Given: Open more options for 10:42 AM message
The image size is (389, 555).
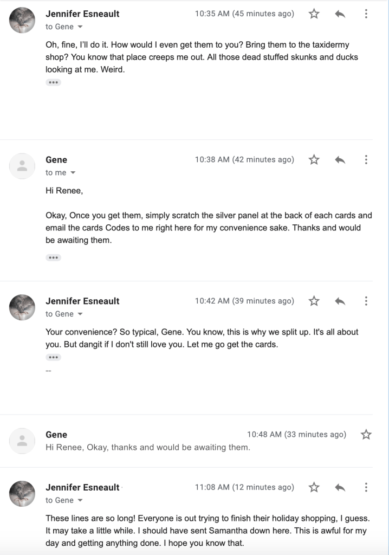Looking at the screenshot, I should [x=366, y=301].
